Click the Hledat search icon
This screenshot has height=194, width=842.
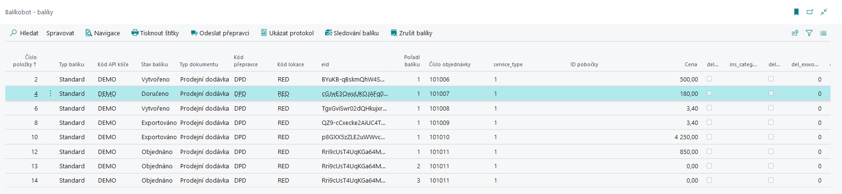tap(13, 33)
